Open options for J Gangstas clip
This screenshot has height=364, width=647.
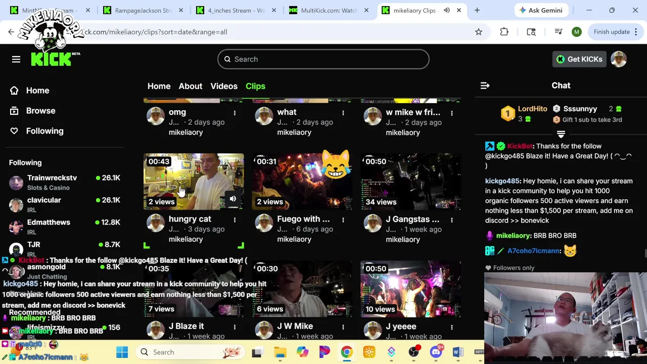[452, 220]
